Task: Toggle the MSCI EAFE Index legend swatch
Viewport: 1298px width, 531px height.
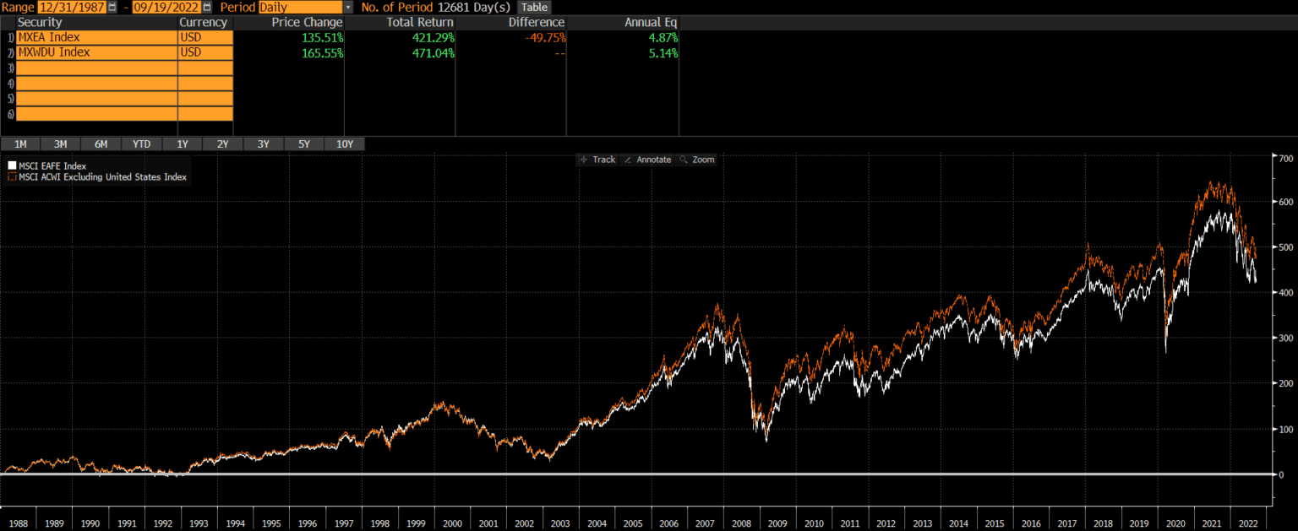Action: [11, 165]
